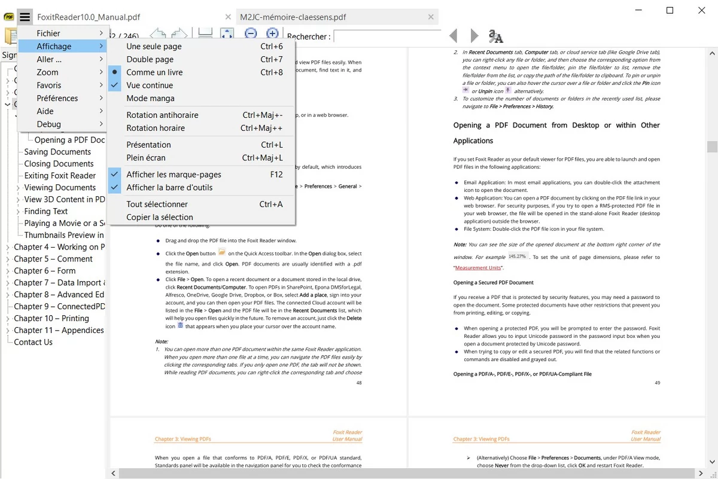Expand the Chapter 5 – Comment bookmark
The height and width of the screenshot is (479, 718).
[8, 260]
